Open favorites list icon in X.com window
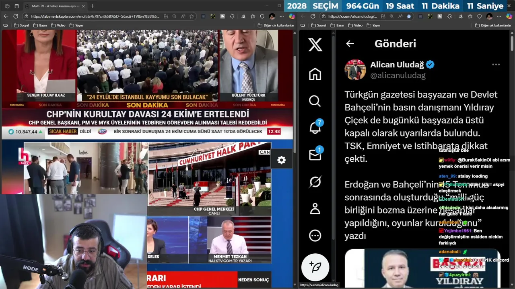 click(x=470, y=16)
